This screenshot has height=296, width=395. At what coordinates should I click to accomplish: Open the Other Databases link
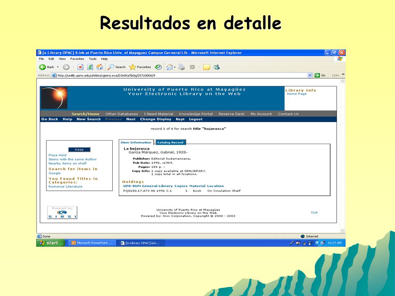click(x=122, y=114)
